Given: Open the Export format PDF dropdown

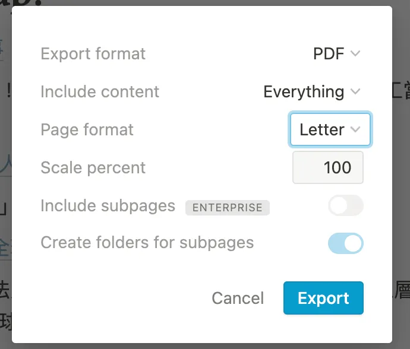Looking at the screenshot, I should coord(336,54).
